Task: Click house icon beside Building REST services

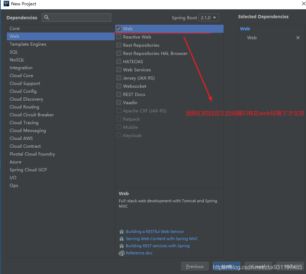Action: 121,246
